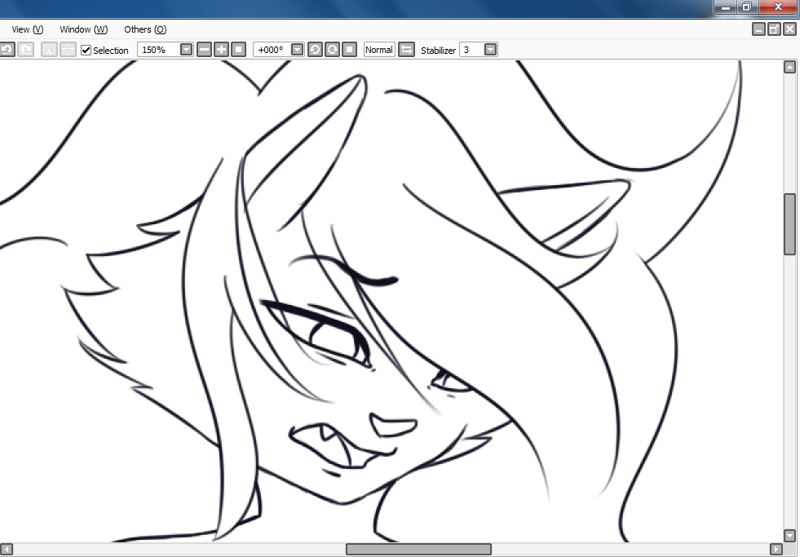
Task: Click the horizontal scrollbar thumb
Action: coord(418,549)
